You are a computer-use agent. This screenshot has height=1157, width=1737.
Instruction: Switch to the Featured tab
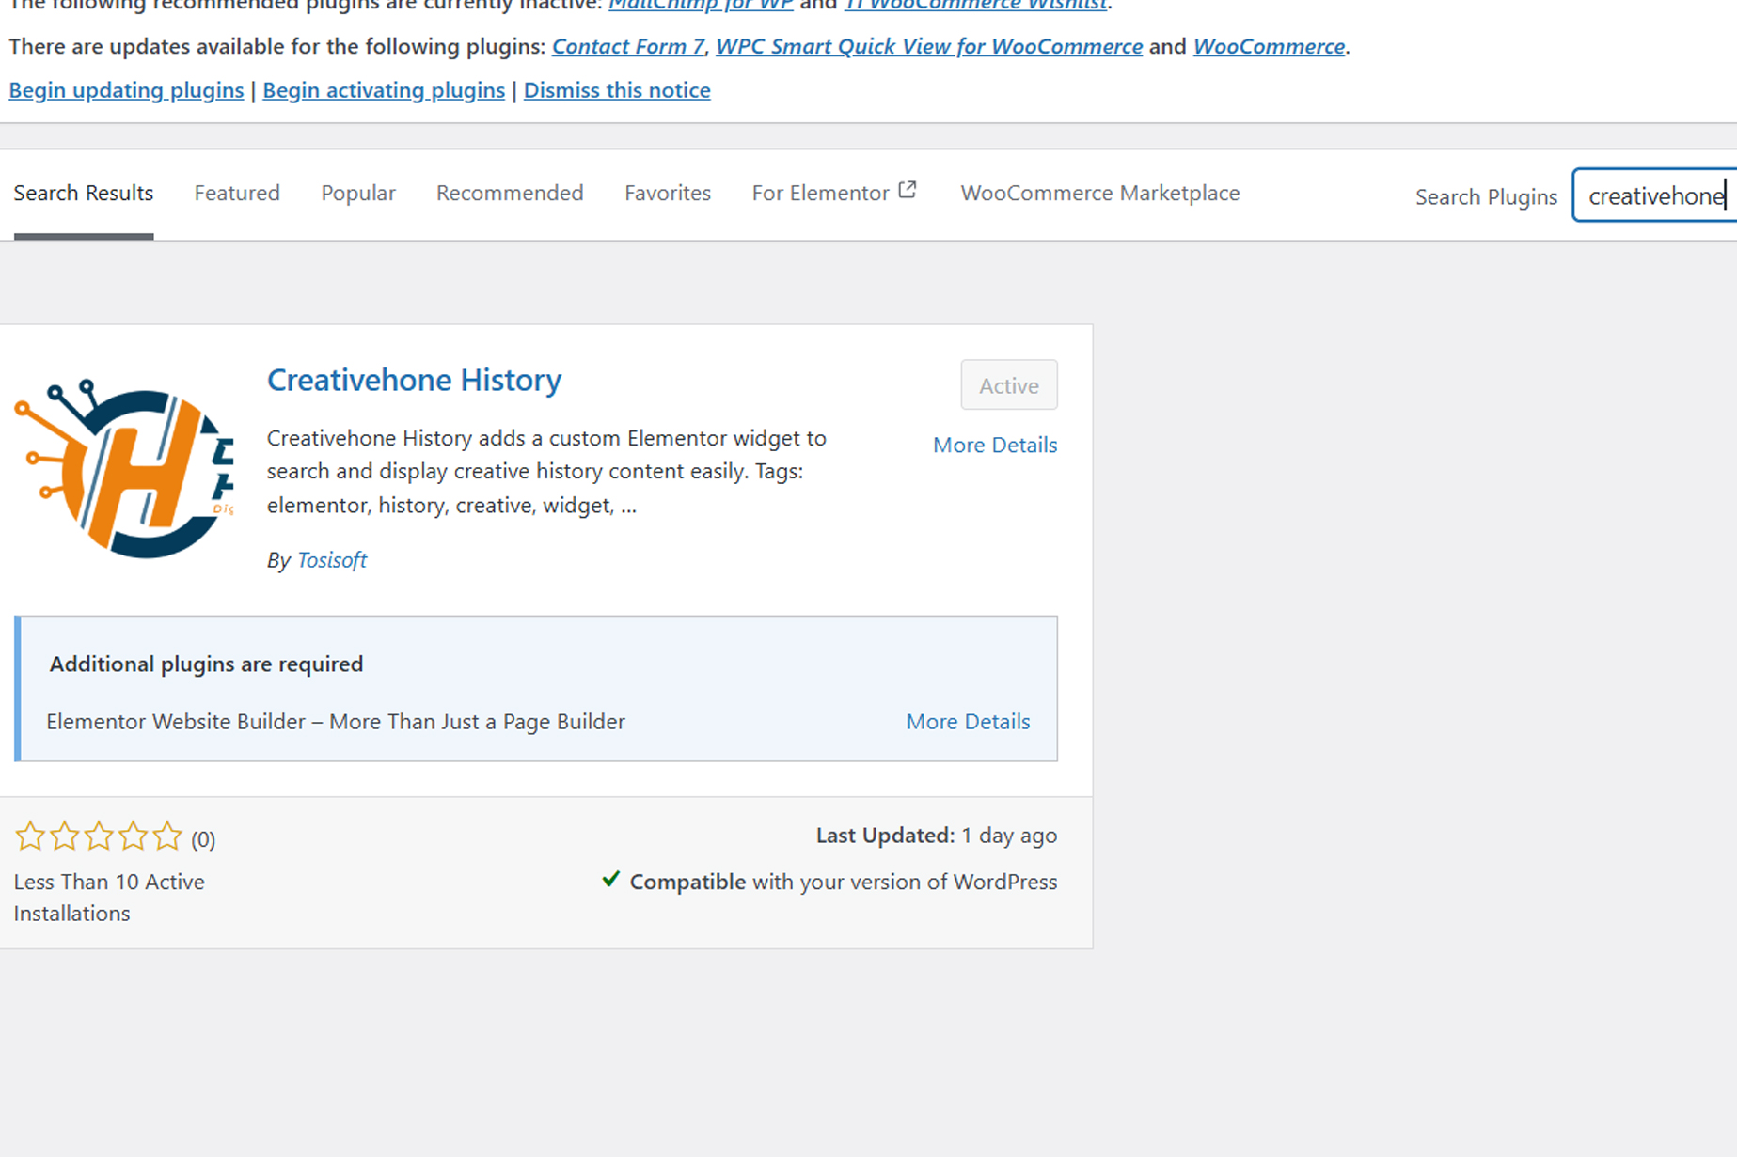coord(237,194)
